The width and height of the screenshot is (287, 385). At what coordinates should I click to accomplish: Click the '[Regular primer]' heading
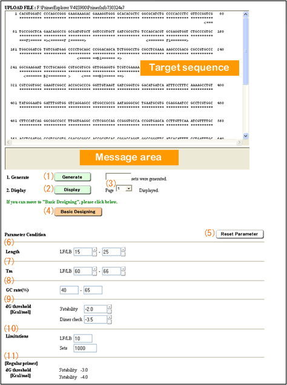[x=21, y=363]
